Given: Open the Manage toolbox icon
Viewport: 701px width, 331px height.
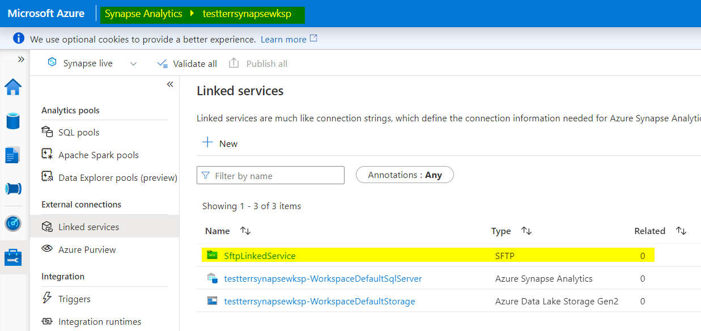Looking at the screenshot, I should [x=13, y=257].
